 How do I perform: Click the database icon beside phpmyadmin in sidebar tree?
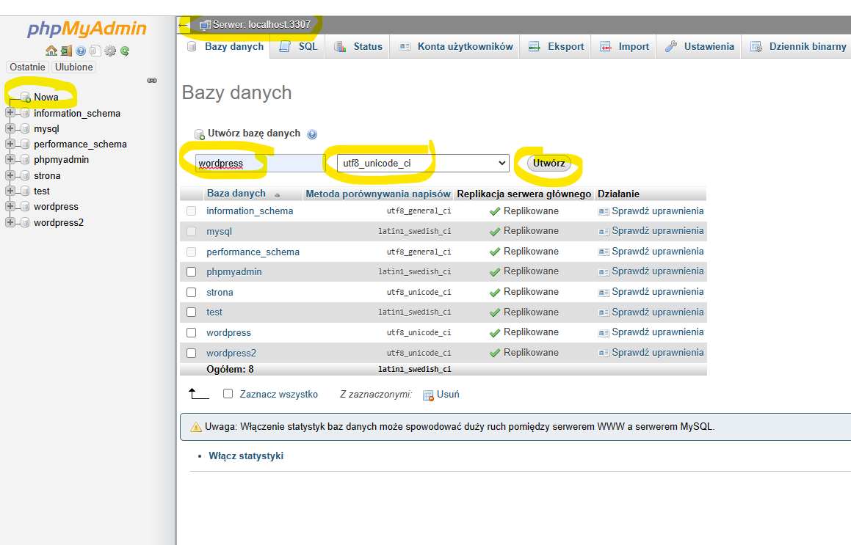point(25,160)
